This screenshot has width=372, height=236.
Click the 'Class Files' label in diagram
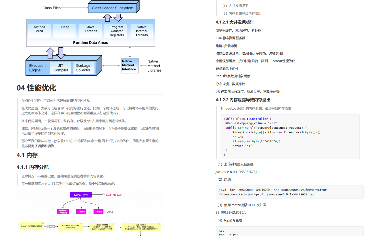(x=51, y=8)
